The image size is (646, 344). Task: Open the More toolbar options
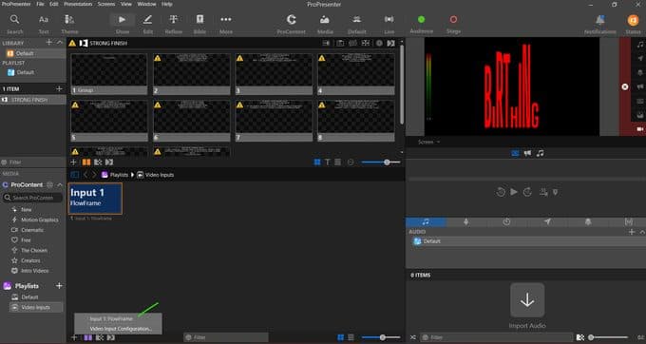(226, 24)
